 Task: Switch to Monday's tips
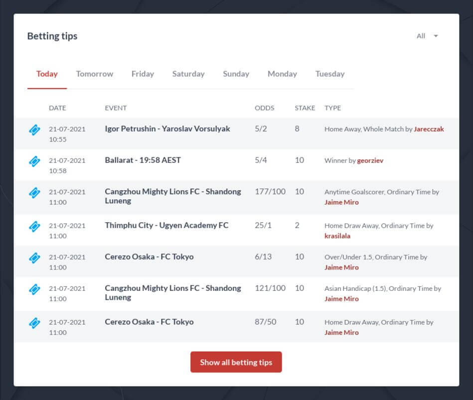282,74
